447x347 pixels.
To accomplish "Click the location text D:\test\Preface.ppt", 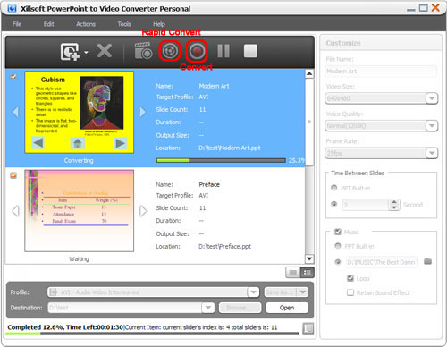I will click(225, 247).
